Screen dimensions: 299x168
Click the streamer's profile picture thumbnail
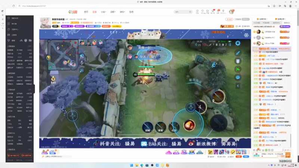[46, 23]
